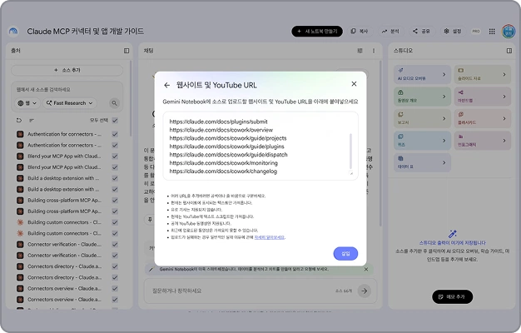The width and height of the screenshot is (521, 333).
Task: Click the 공유 share button
Action: pyautogui.click(x=422, y=32)
